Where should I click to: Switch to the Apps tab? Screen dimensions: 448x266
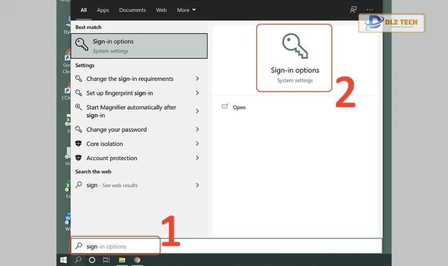tap(103, 10)
